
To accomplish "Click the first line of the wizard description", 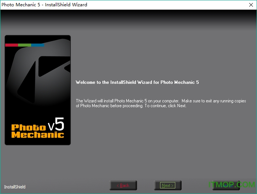I will (x=160, y=101).
